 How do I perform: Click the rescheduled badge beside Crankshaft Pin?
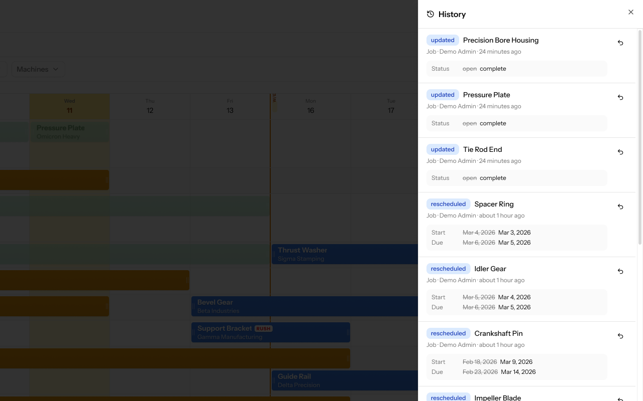[x=449, y=333]
